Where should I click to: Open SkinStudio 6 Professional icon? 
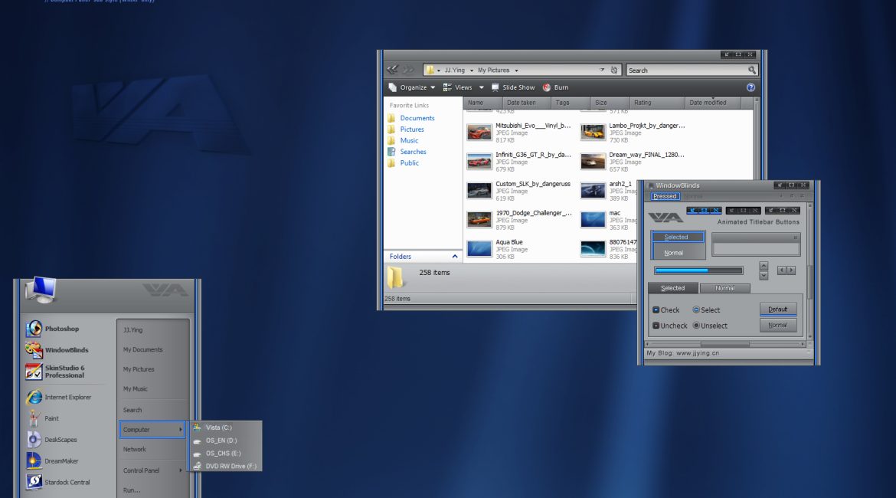(x=34, y=371)
